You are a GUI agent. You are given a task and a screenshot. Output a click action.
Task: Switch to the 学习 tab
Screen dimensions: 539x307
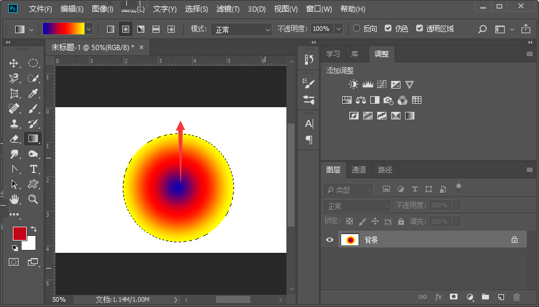click(x=333, y=54)
